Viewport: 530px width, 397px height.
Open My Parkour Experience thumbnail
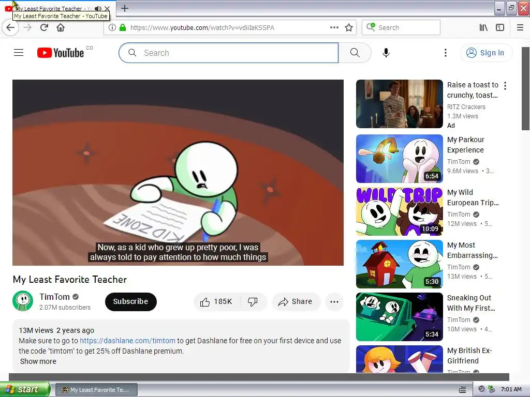click(x=399, y=159)
